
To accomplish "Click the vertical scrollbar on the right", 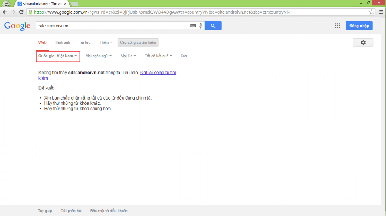I will pyautogui.click(x=383, y=116).
